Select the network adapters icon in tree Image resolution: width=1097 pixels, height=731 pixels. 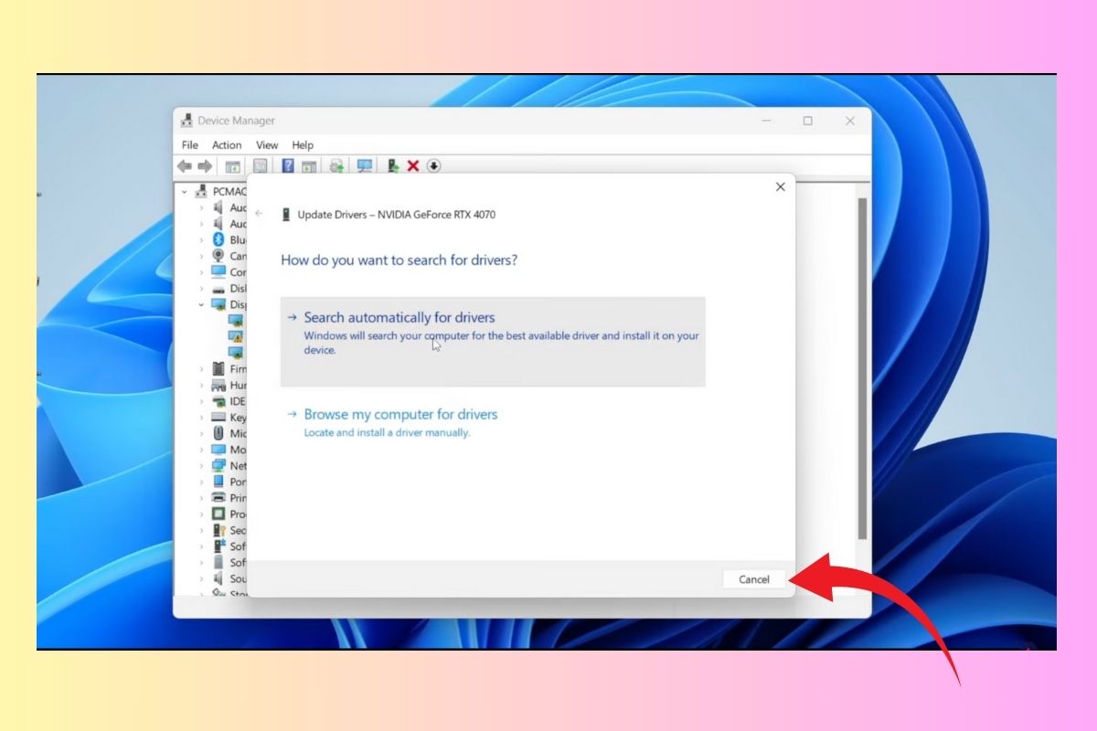pyautogui.click(x=218, y=465)
